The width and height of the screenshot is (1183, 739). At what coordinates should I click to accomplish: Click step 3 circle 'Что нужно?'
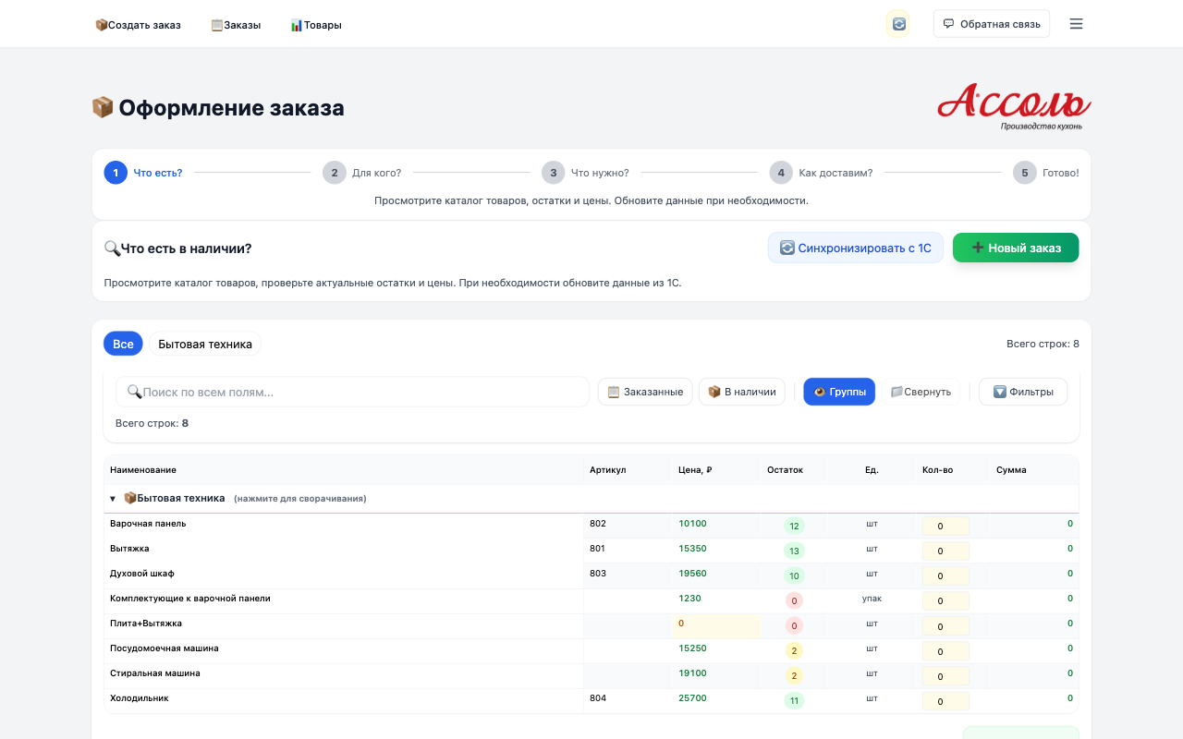pos(553,173)
